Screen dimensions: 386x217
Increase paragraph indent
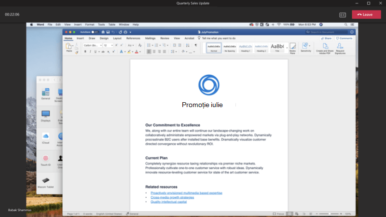(179, 45)
